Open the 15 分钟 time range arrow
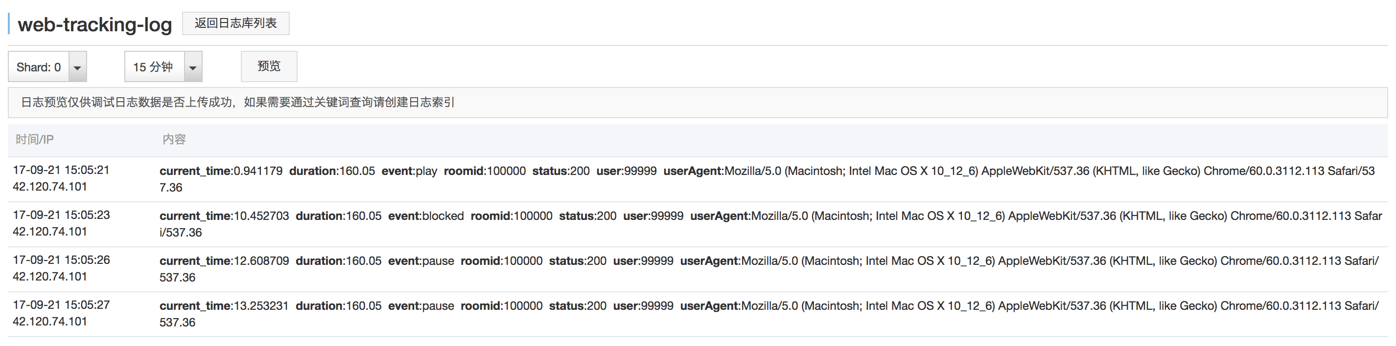 (192, 67)
